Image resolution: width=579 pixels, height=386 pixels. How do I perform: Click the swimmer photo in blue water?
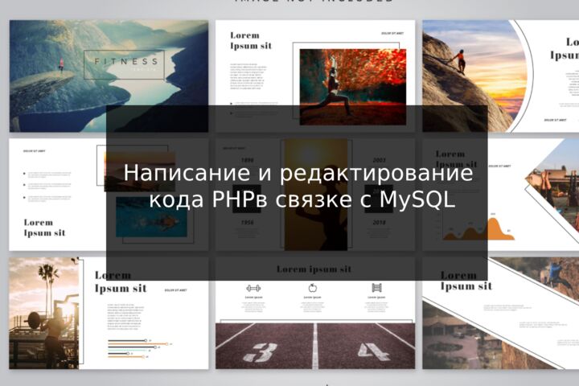(x=152, y=217)
